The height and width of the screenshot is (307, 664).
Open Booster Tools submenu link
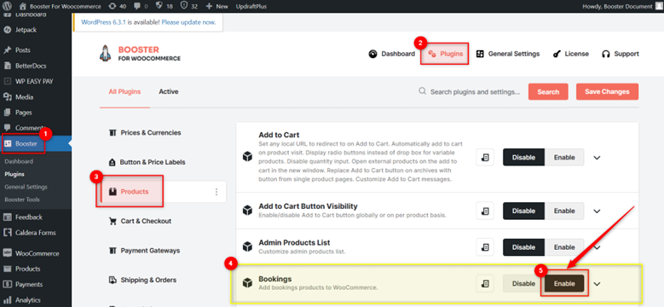tap(21, 200)
